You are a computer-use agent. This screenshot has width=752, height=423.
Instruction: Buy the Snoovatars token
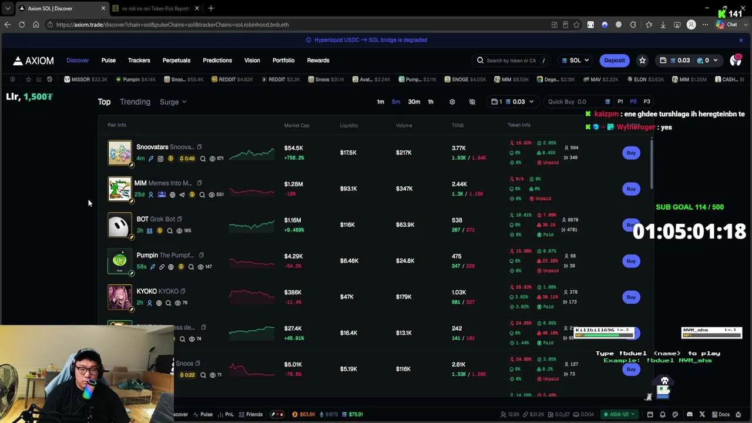point(631,153)
